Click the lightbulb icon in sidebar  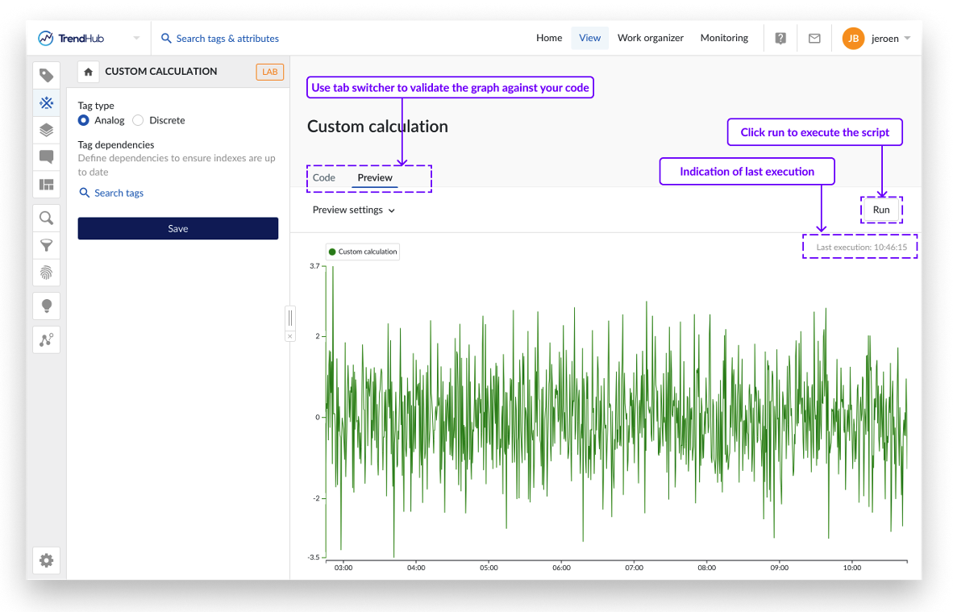point(47,306)
